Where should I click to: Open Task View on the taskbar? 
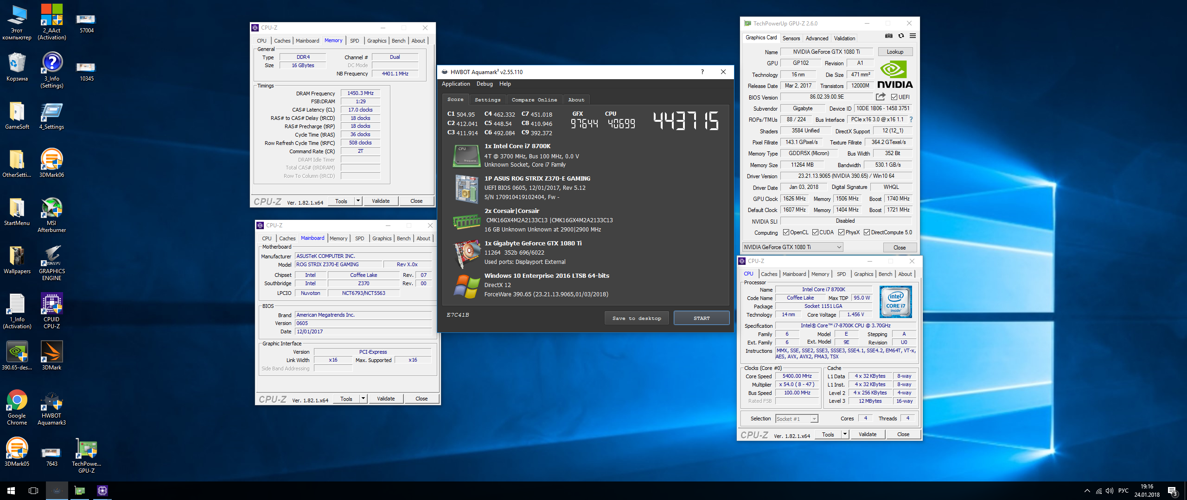pos(33,491)
